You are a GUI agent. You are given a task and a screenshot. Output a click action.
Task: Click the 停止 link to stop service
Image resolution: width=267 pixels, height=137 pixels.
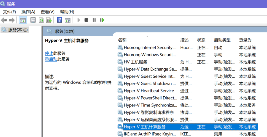coord(49,53)
